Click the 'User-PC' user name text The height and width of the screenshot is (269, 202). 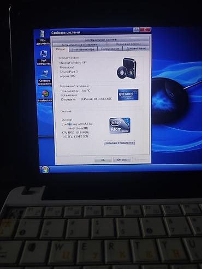point(85,91)
